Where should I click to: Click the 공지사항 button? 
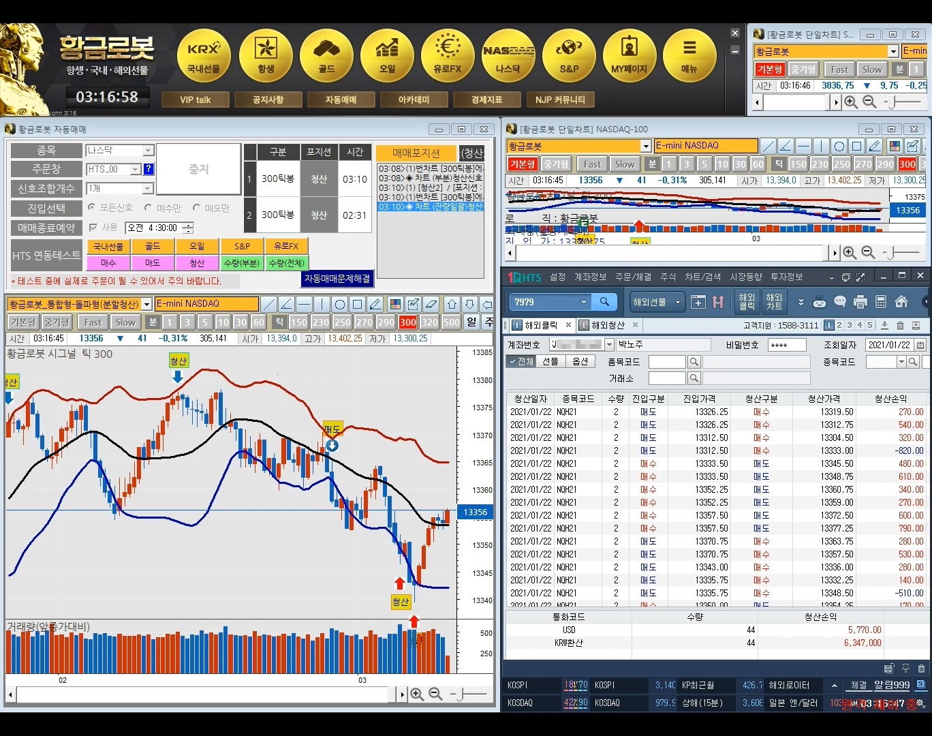pos(268,99)
